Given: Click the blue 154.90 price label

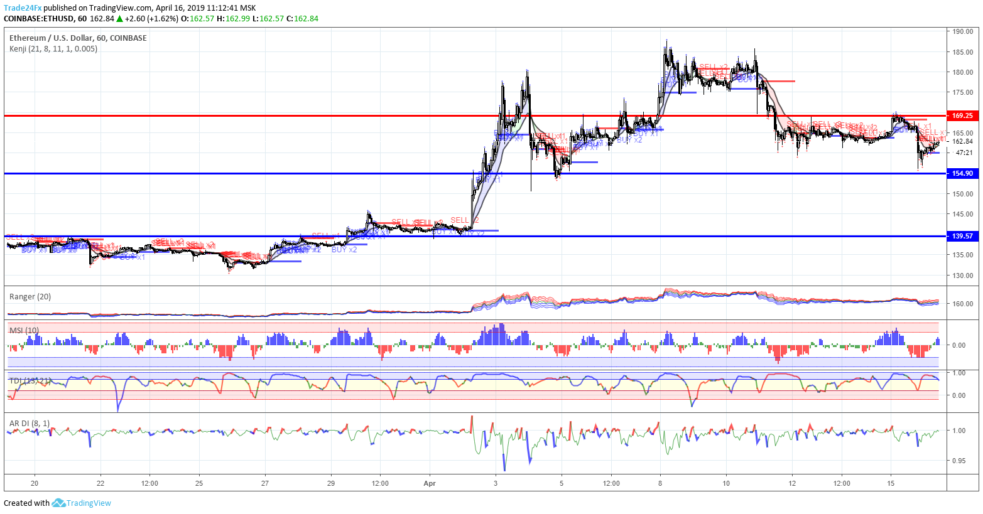Looking at the screenshot, I should 962,173.
